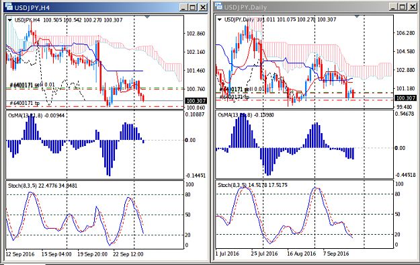Click the 16 Aug 2016 date in Daily time axis
Screen dimensions: 420x265
pyautogui.click(x=301, y=254)
